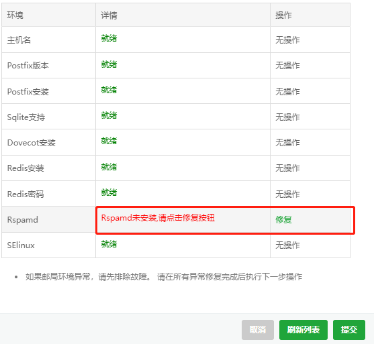Click the 提交 button
374x344 pixels.
point(349,330)
